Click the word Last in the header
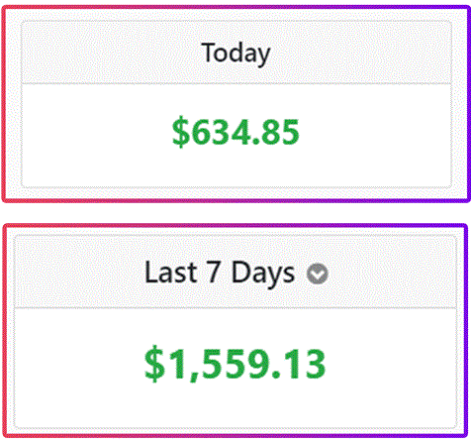471x443 pixels. [x=171, y=272]
